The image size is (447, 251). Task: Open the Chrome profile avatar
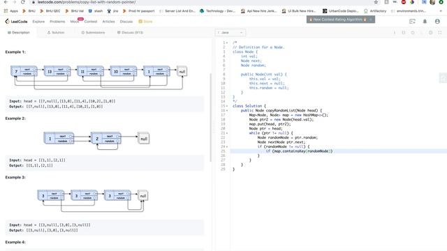(432, 2)
